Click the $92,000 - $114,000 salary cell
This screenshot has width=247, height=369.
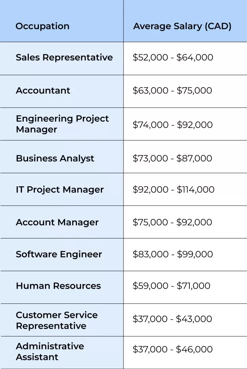pyautogui.click(x=174, y=190)
